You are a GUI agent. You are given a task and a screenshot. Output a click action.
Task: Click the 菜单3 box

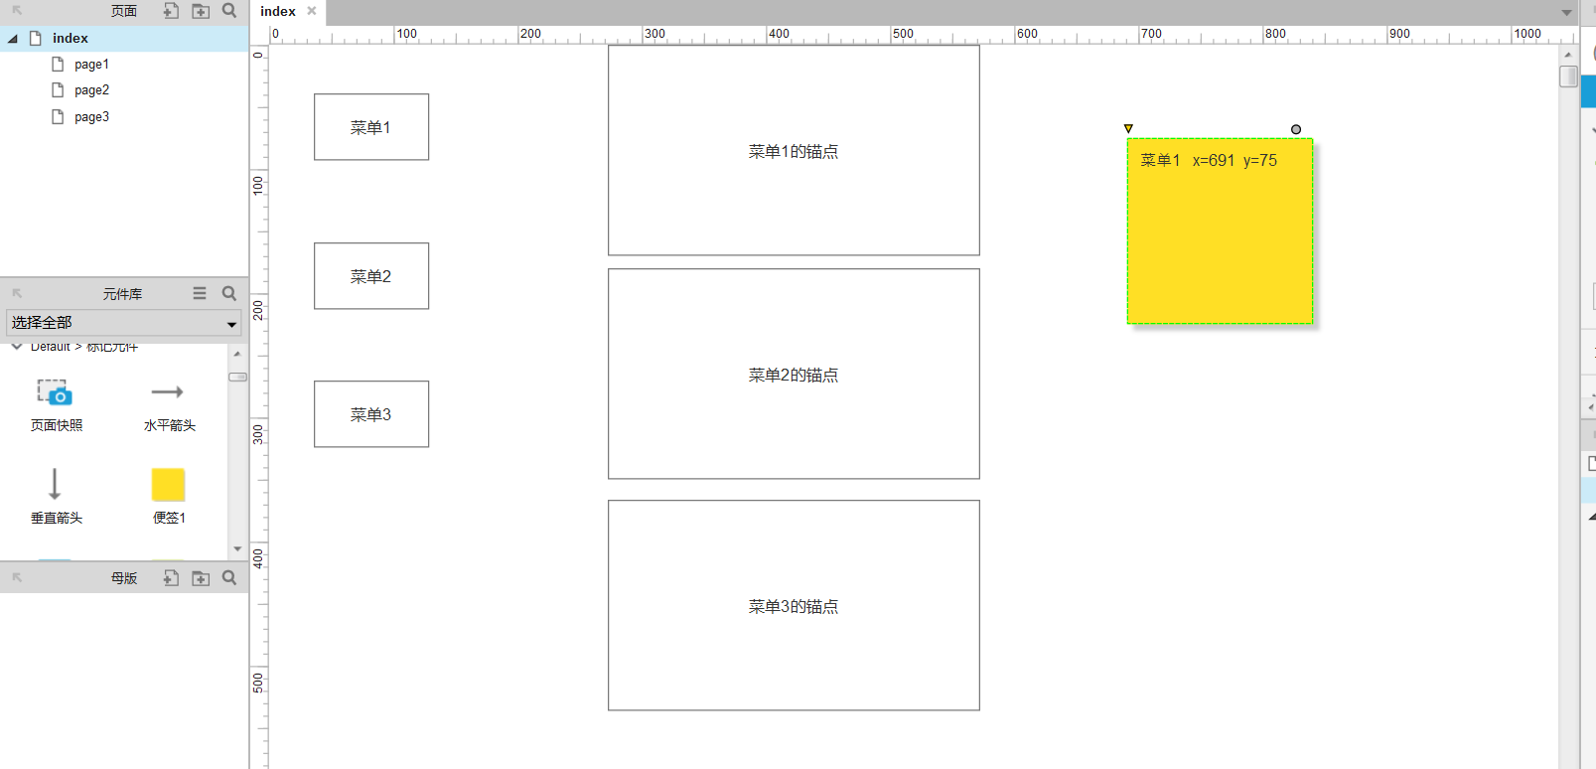371,414
